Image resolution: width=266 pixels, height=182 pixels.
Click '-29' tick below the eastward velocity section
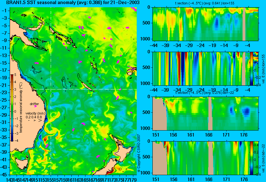(189, 90)
